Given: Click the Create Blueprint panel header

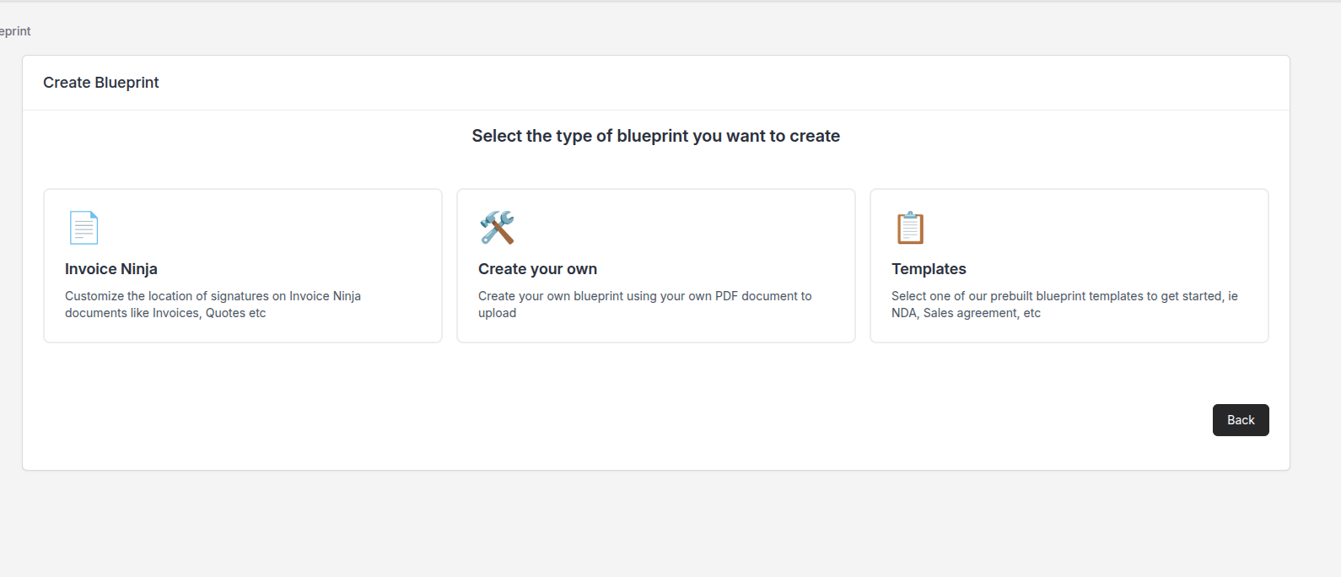Looking at the screenshot, I should pyautogui.click(x=101, y=83).
